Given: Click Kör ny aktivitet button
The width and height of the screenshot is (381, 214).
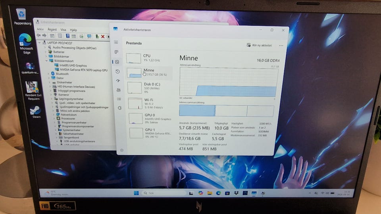Looking at the screenshot, I should pyautogui.click(x=259, y=45).
